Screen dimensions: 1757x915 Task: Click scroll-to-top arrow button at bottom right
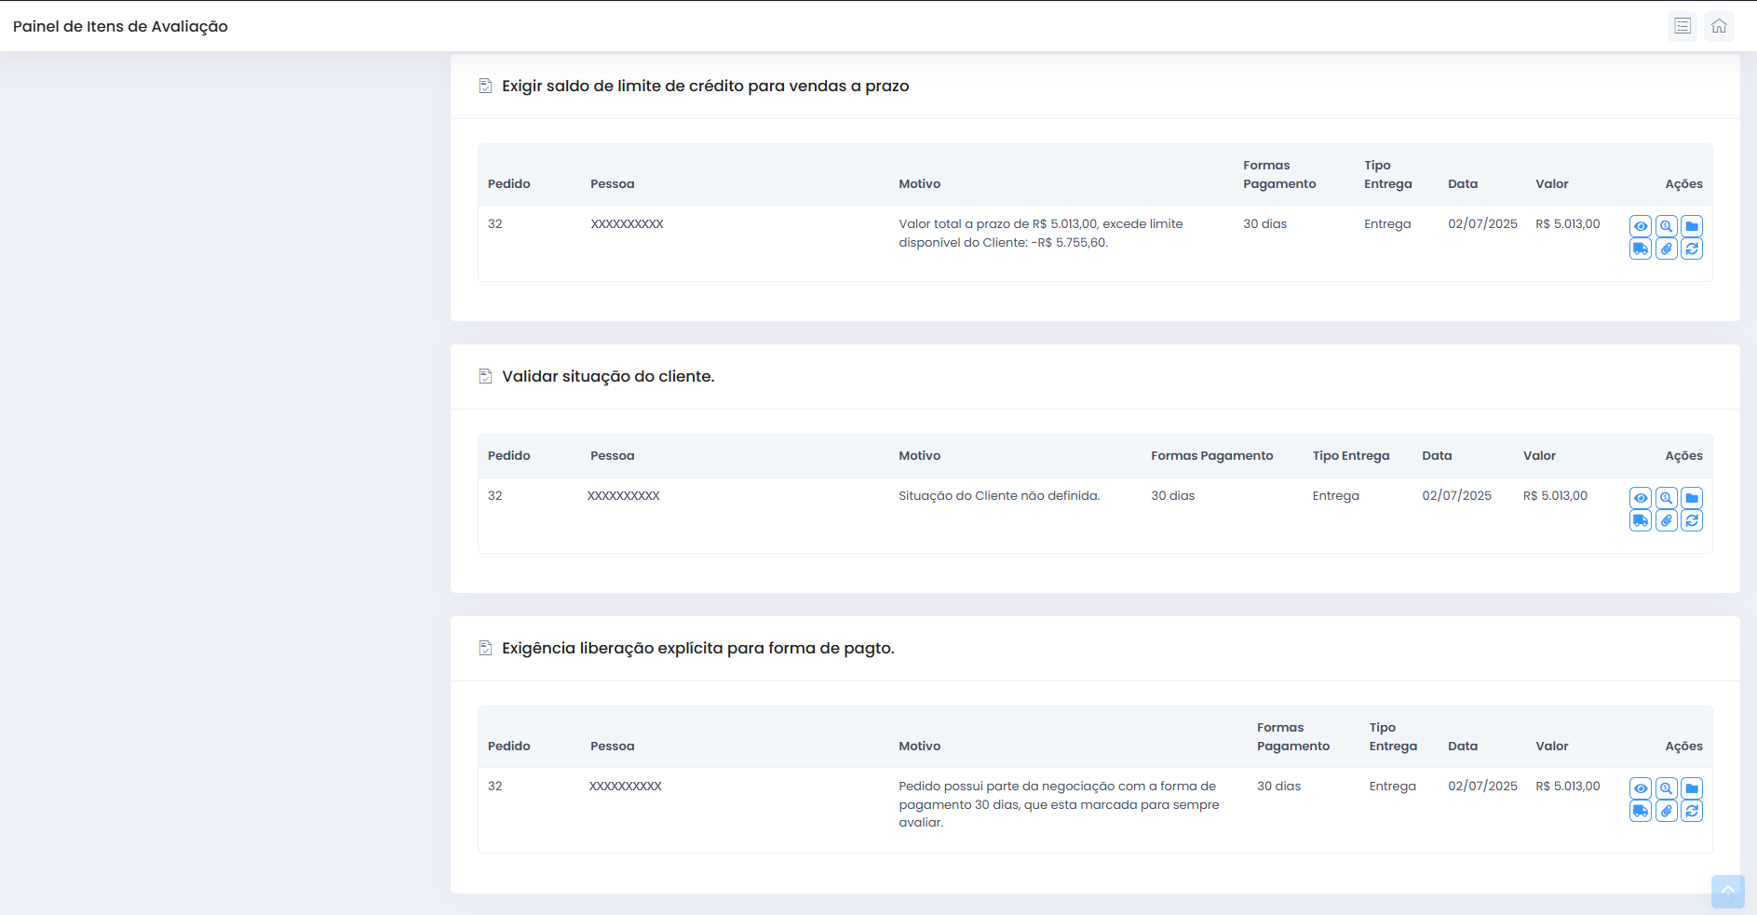click(1727, 891)
